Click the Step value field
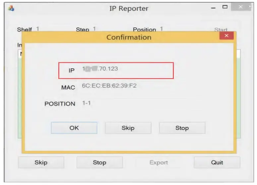257x185 pixels. click(x=95, y=29)
